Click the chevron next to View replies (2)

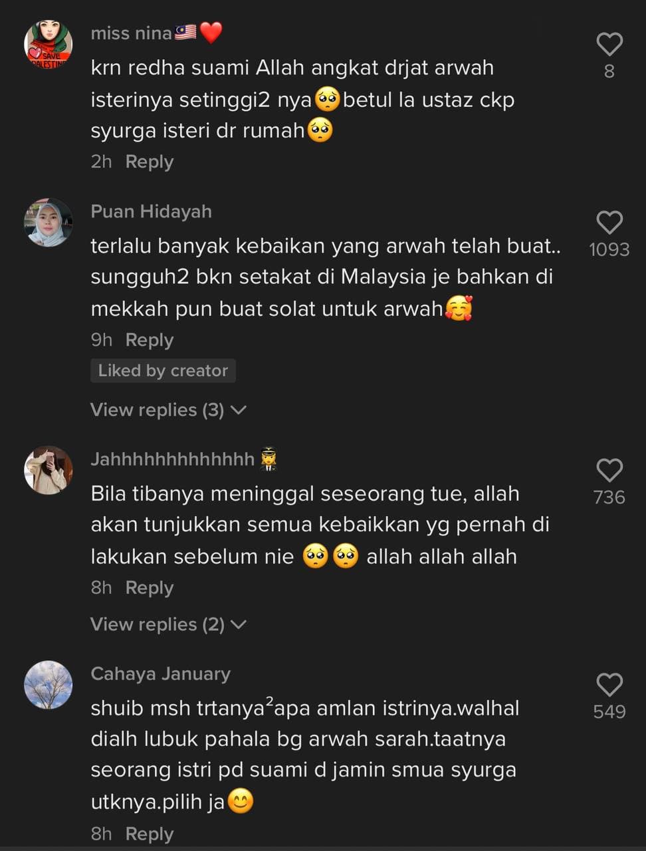click(x=238, y=625)
